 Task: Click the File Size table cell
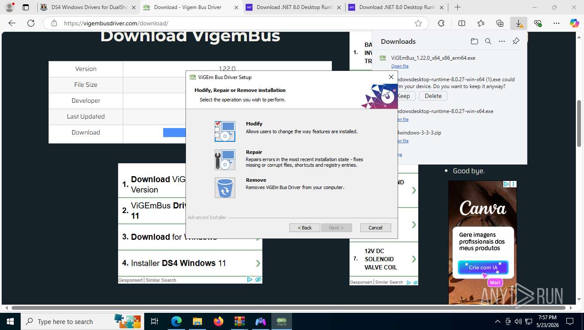[x=86, y=85]
